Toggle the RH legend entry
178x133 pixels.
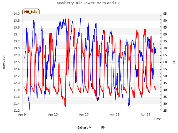101,127
